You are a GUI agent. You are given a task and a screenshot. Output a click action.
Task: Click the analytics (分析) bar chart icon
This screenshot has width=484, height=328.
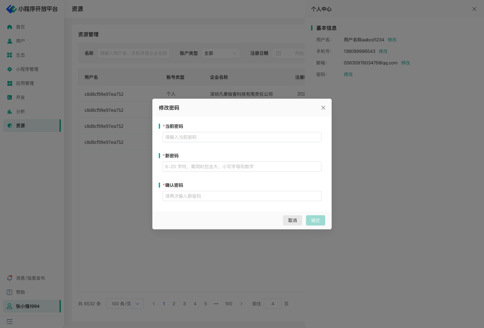[x=10, y=112]
